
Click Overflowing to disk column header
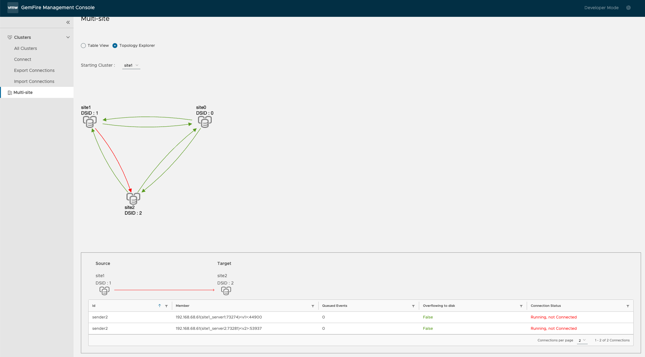(439, 306)
